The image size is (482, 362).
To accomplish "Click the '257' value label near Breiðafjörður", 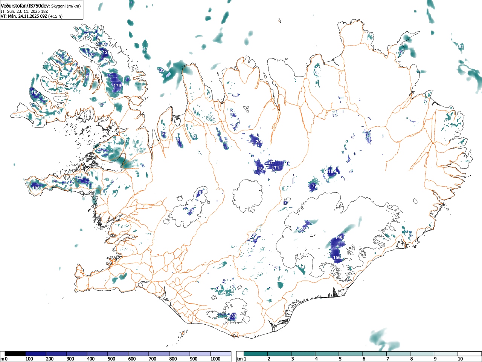I will pos(101,150).
